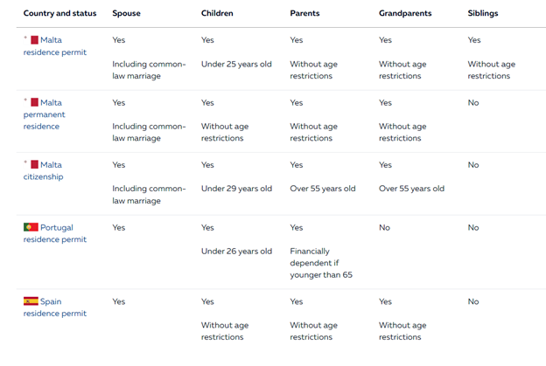The width and height of the screenshot is (546, 366).
Task: Click the Spouse column header
Action: [126, 13]
